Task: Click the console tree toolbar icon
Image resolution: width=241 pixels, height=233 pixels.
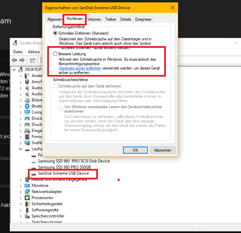Action: click(x=32, y=60)
